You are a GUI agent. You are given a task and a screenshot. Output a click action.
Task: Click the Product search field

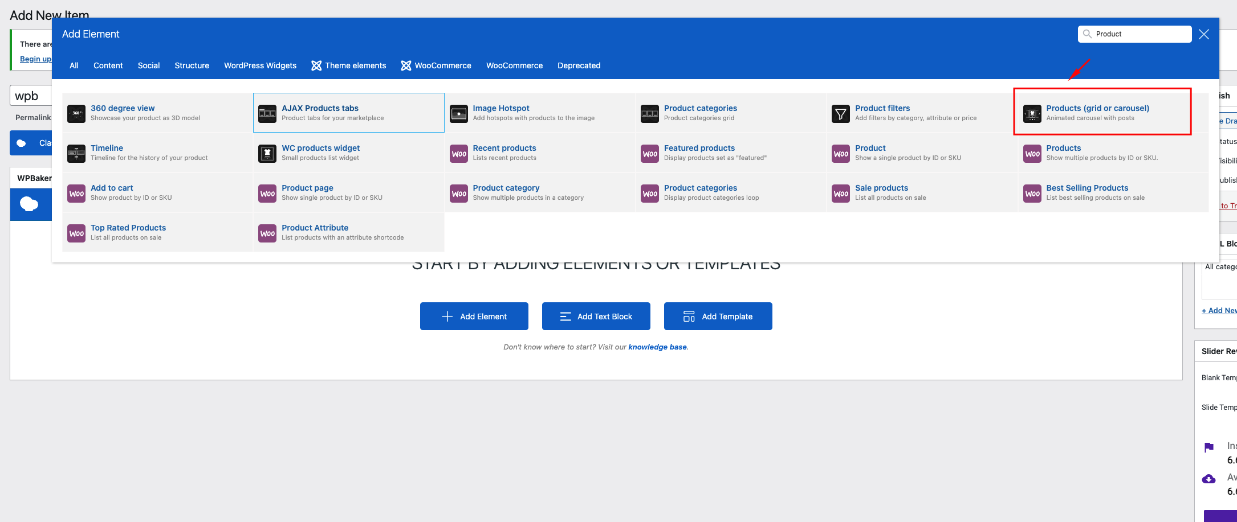(x=1135, y=34)
